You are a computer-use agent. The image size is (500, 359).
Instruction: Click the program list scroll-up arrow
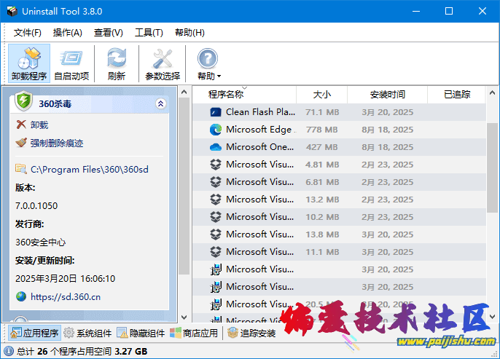[x=493, y=92]
